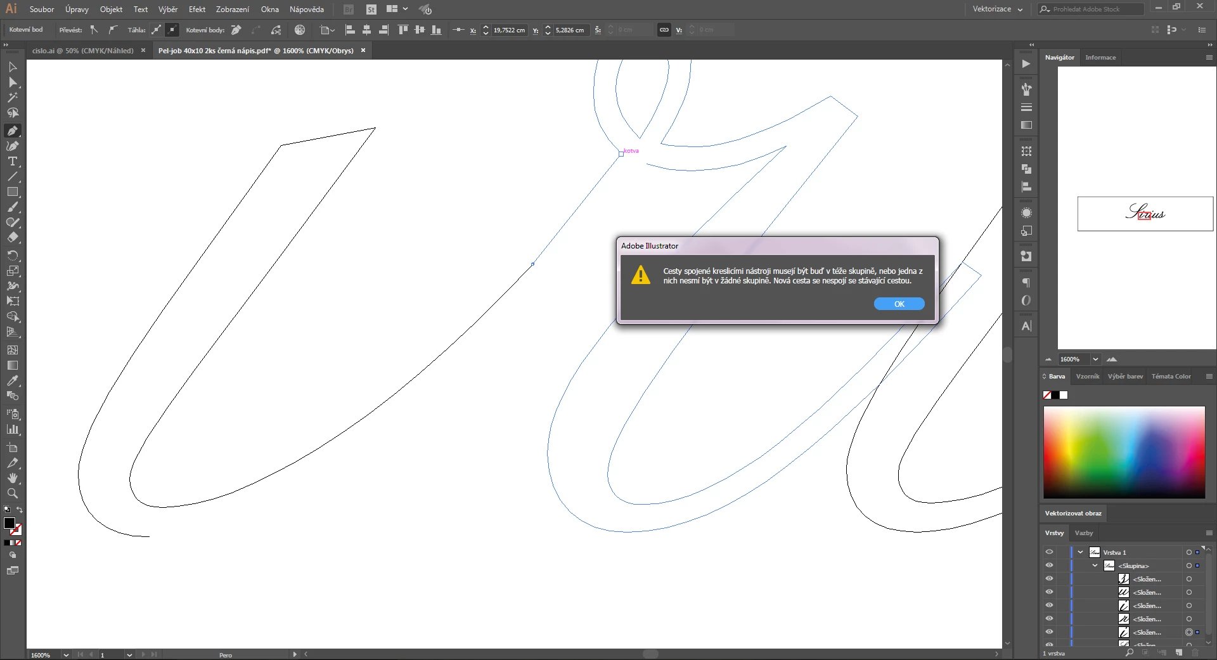The width and height of the screenshot is (1217, 660).
Task: Select the Lasso tool
Action: 13,113
